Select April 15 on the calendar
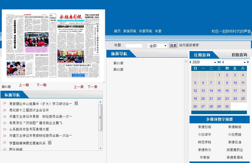Screen dimensions: 252x163 point(219,91)
